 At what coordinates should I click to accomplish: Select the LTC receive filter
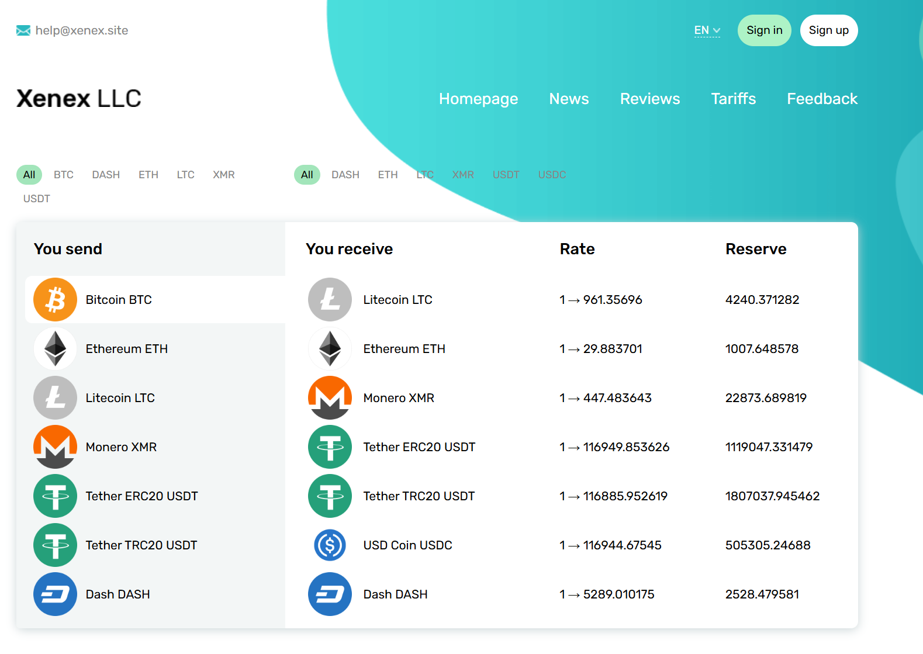coord(425,175)
